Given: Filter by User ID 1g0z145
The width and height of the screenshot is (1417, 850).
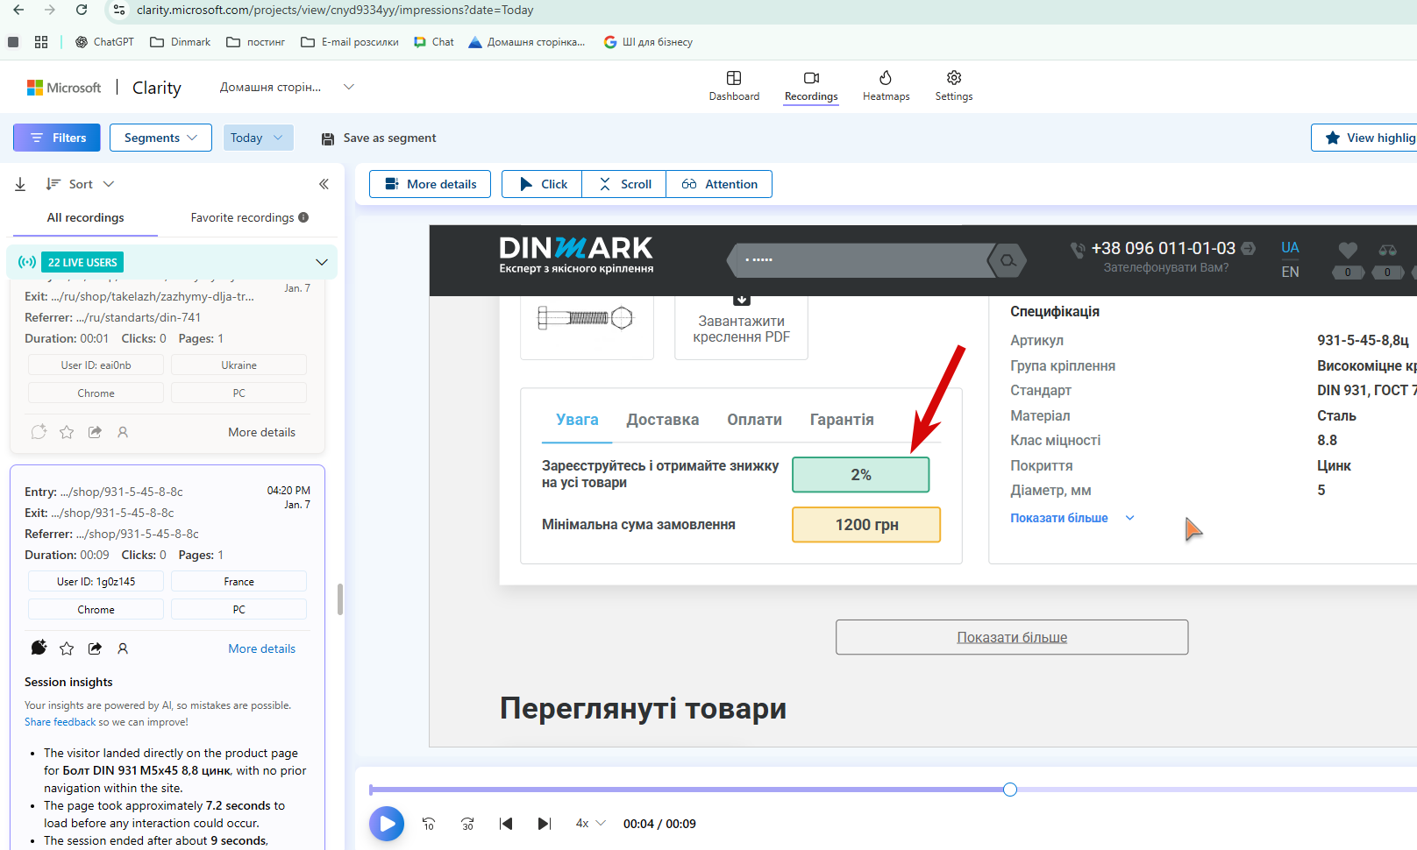Looking at the screenshot, I should pyautogui.click(x=96, y=582).
